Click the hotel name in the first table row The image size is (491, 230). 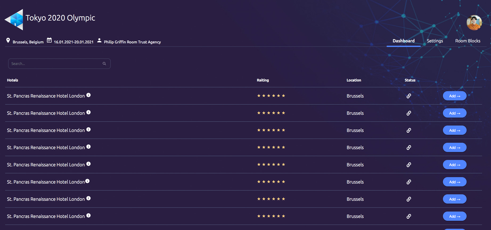(46, 96)
